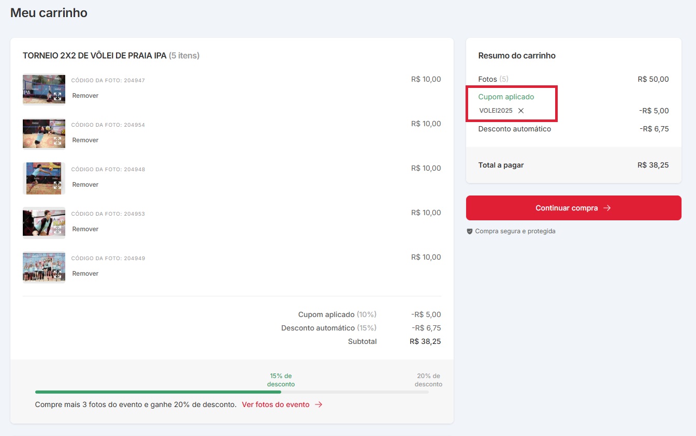Open thumbnail of photo 204949

44,267
